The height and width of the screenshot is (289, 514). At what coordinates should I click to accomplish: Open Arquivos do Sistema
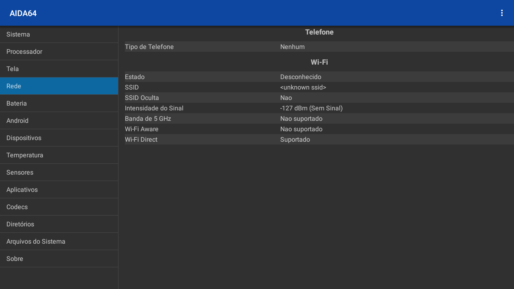[x=59, y=242]
